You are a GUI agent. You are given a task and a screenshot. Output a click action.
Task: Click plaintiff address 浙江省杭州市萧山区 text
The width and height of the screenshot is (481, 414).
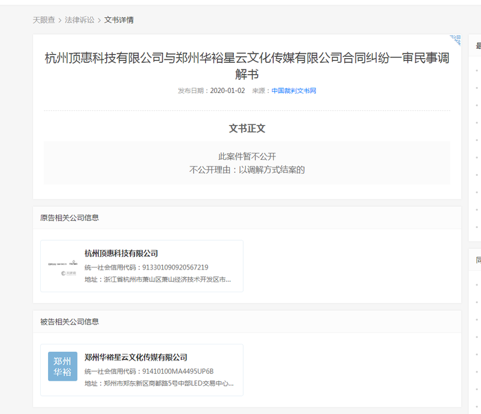click(158, 280)
